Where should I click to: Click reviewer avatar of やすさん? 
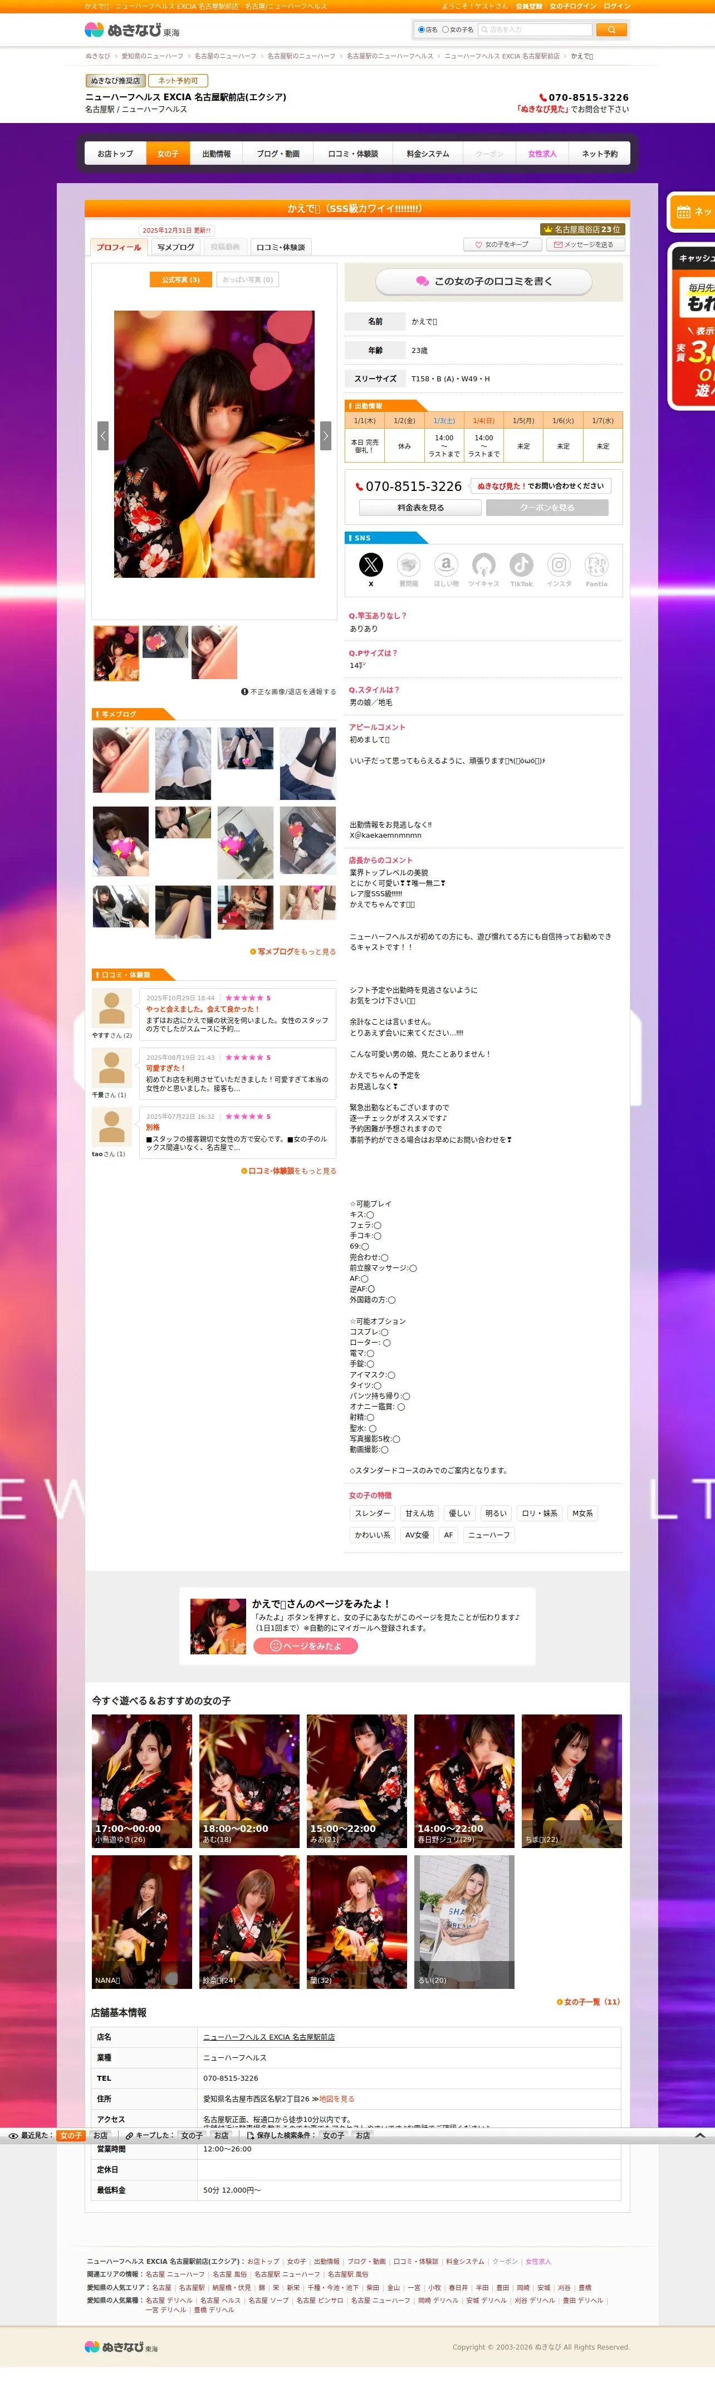112,1008
